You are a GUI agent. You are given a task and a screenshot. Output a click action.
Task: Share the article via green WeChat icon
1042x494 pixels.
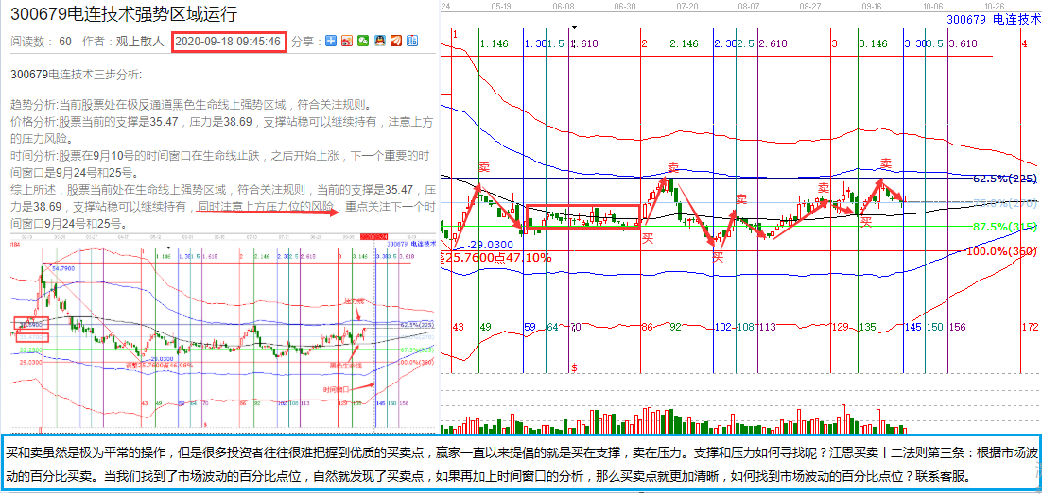[x=363, y=42]
